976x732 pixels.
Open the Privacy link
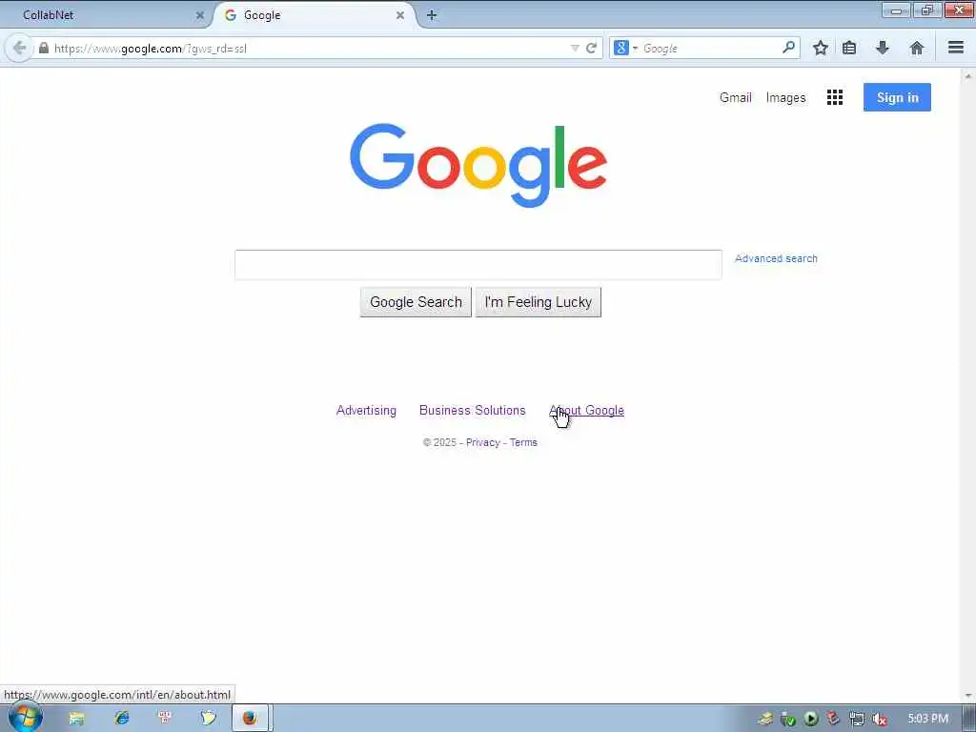click(483, 442)
